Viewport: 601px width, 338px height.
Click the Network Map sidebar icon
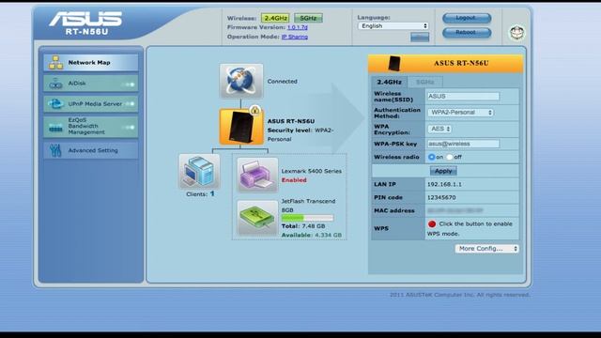[x=56, y=63]
